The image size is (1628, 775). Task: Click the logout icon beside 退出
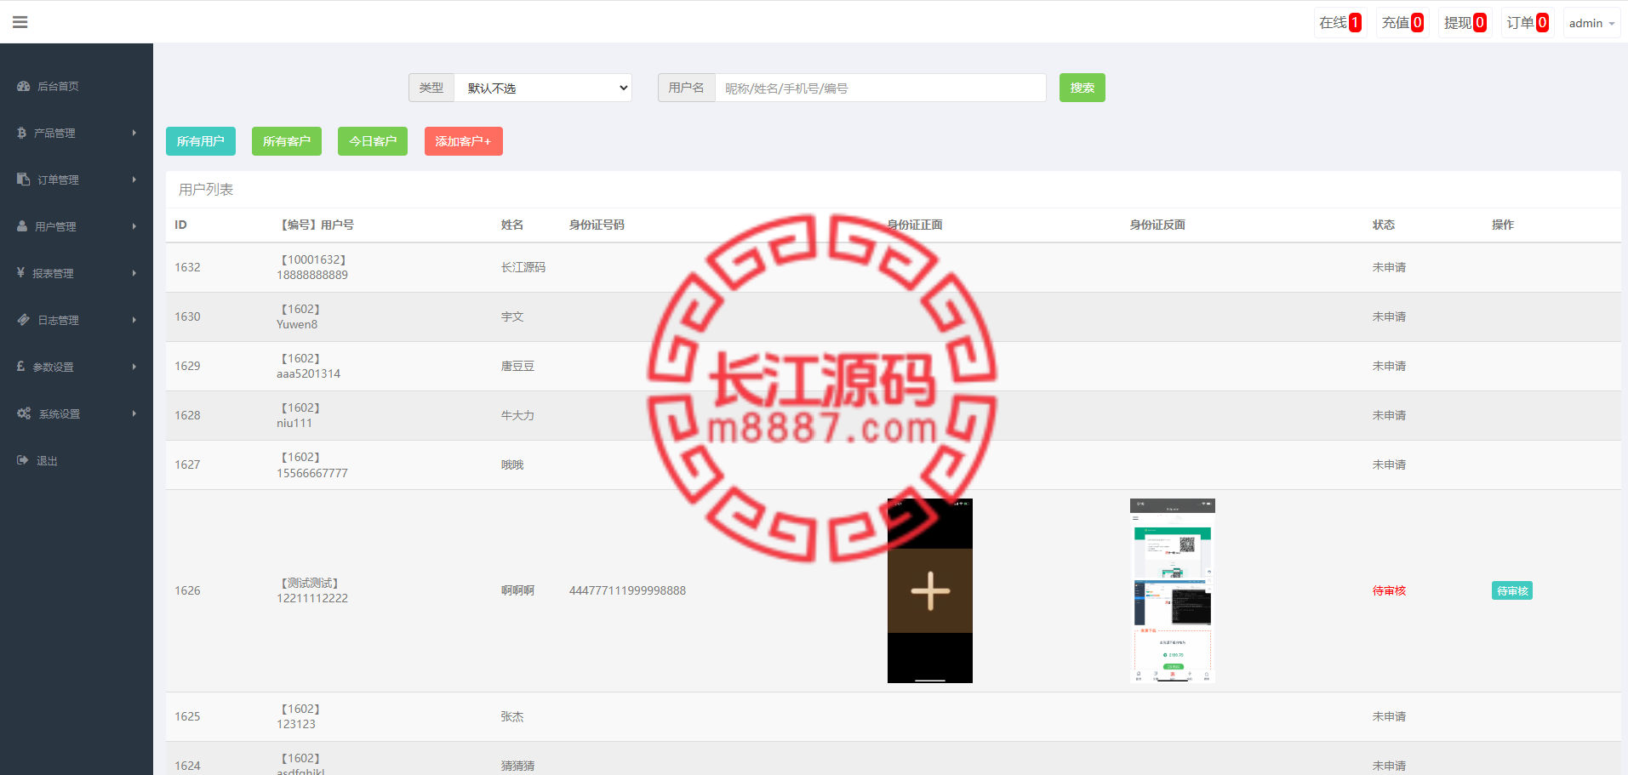(x=23, y=460)
